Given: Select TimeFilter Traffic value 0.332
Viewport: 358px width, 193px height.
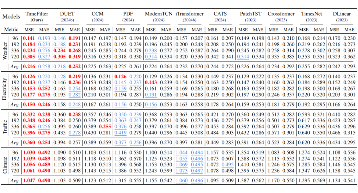Looking at the screenshot, I should point(29,115).
